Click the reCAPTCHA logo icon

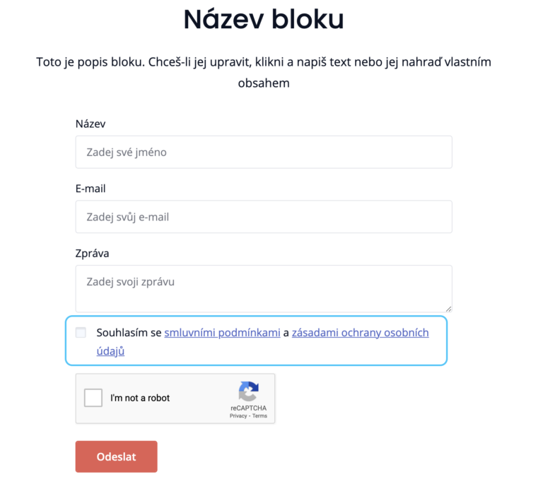point(249,391)
